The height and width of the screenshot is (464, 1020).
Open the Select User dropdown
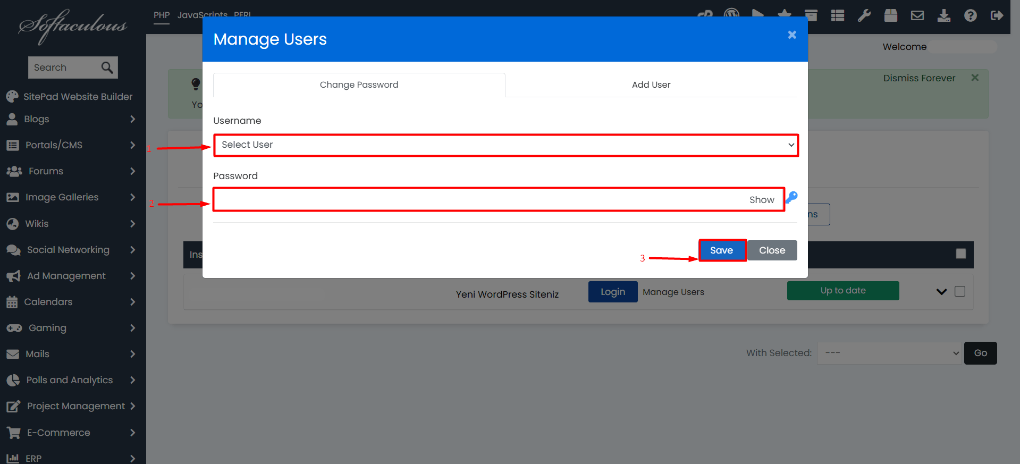pos(505,145)
